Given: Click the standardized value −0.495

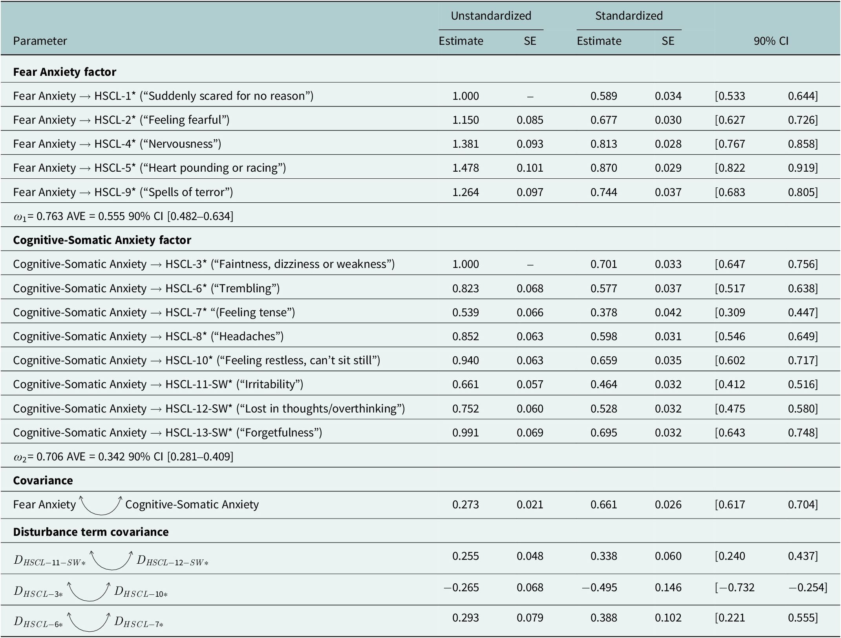Looking at the screenshot, I should (x=600, y=587).
